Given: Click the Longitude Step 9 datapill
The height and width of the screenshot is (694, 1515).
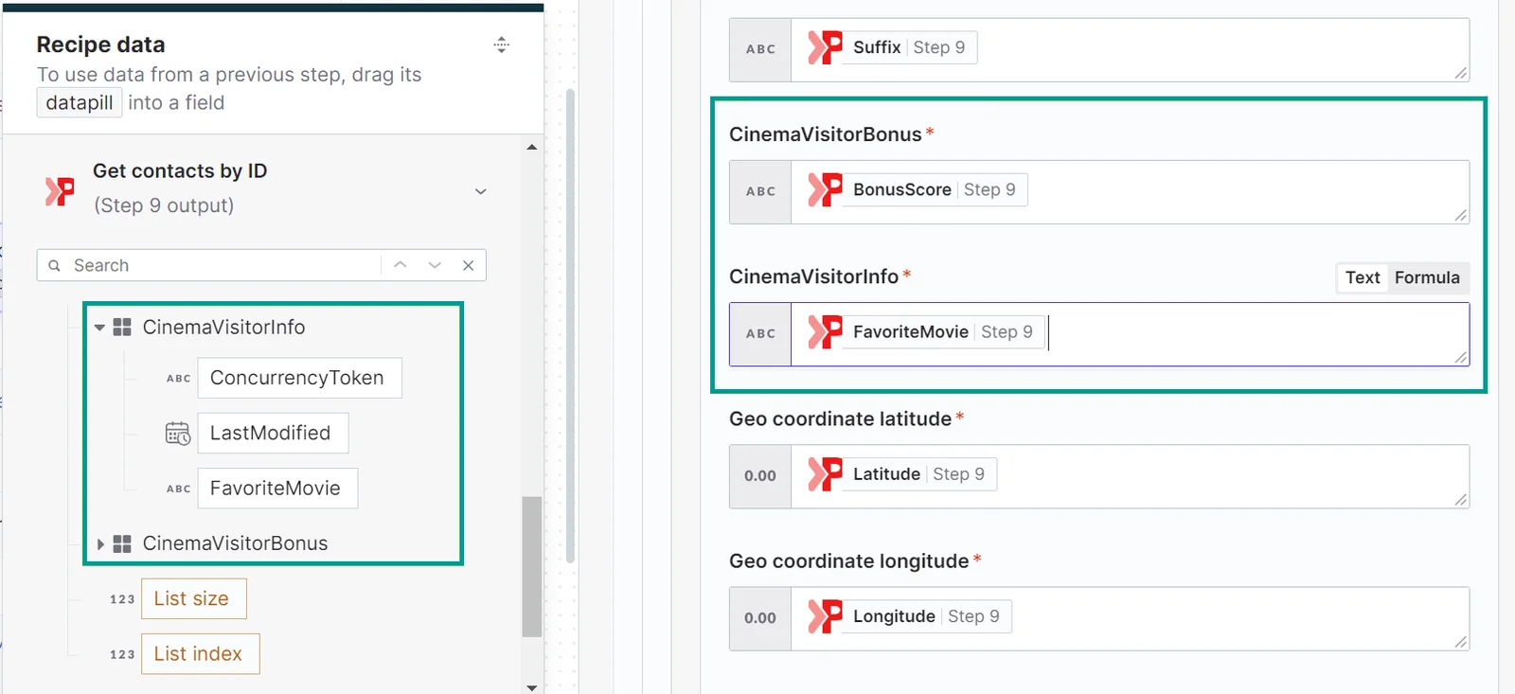Looking at the screenshot, I should tap(909, 616).
